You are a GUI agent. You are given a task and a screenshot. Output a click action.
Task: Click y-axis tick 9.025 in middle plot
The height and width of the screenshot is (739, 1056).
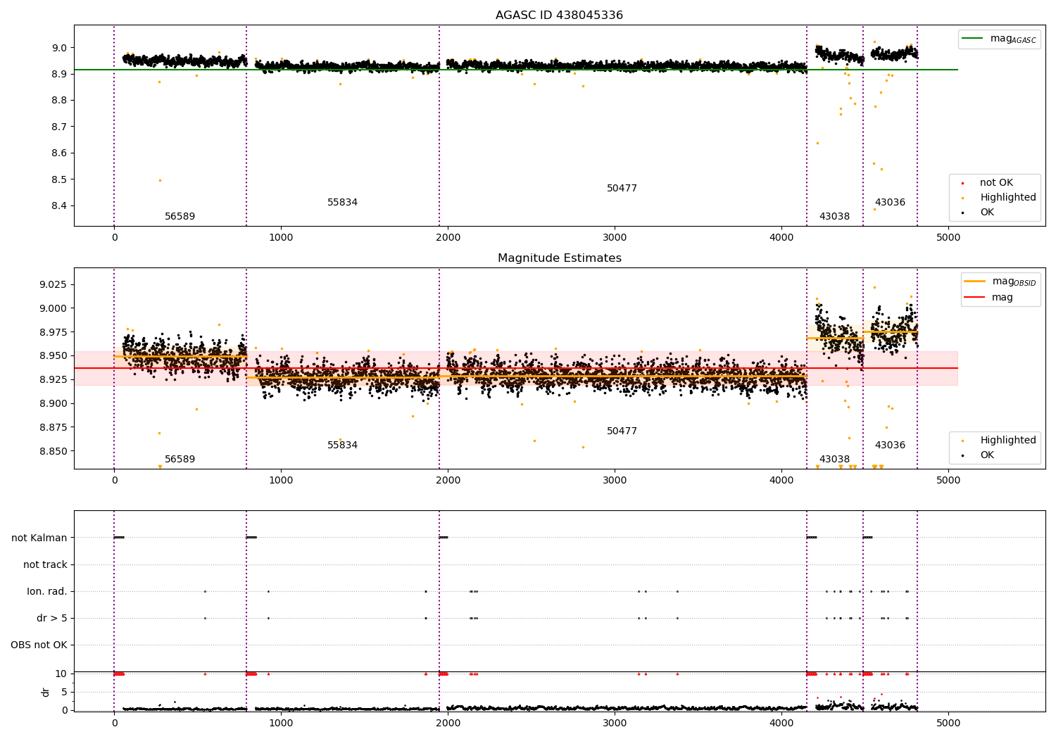pos(54,284)
